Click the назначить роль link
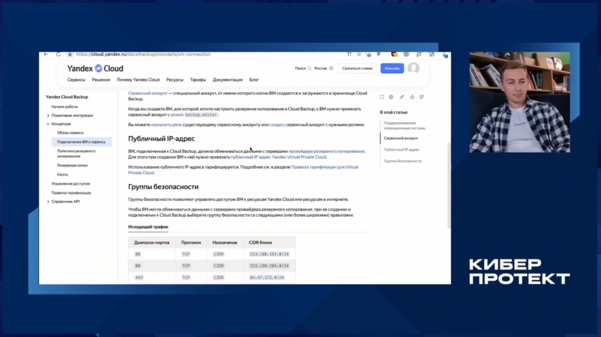 click(166, 124)
